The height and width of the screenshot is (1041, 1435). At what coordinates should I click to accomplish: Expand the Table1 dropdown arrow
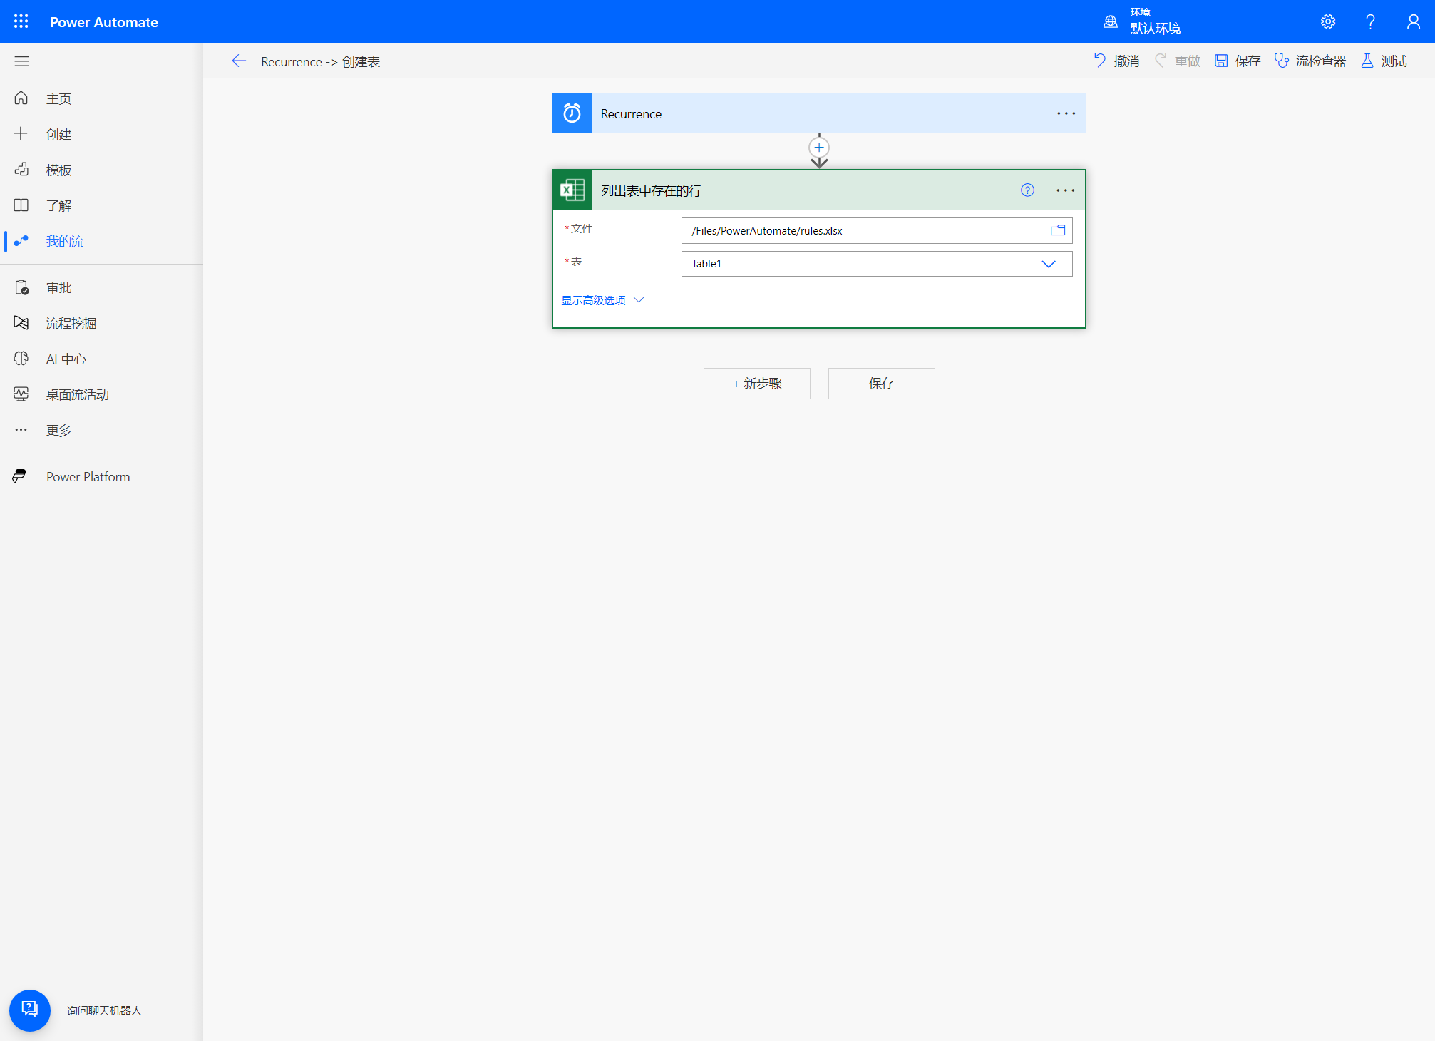tap(1048, 264)
